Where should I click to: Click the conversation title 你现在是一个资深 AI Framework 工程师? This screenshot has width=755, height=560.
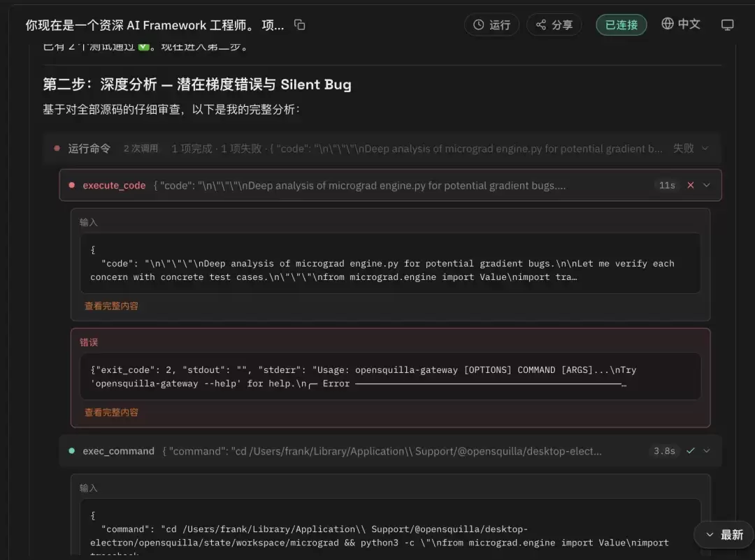click(154, 25)
